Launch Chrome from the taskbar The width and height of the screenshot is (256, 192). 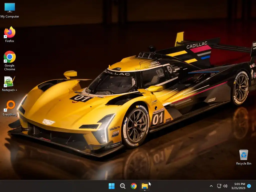134,186
